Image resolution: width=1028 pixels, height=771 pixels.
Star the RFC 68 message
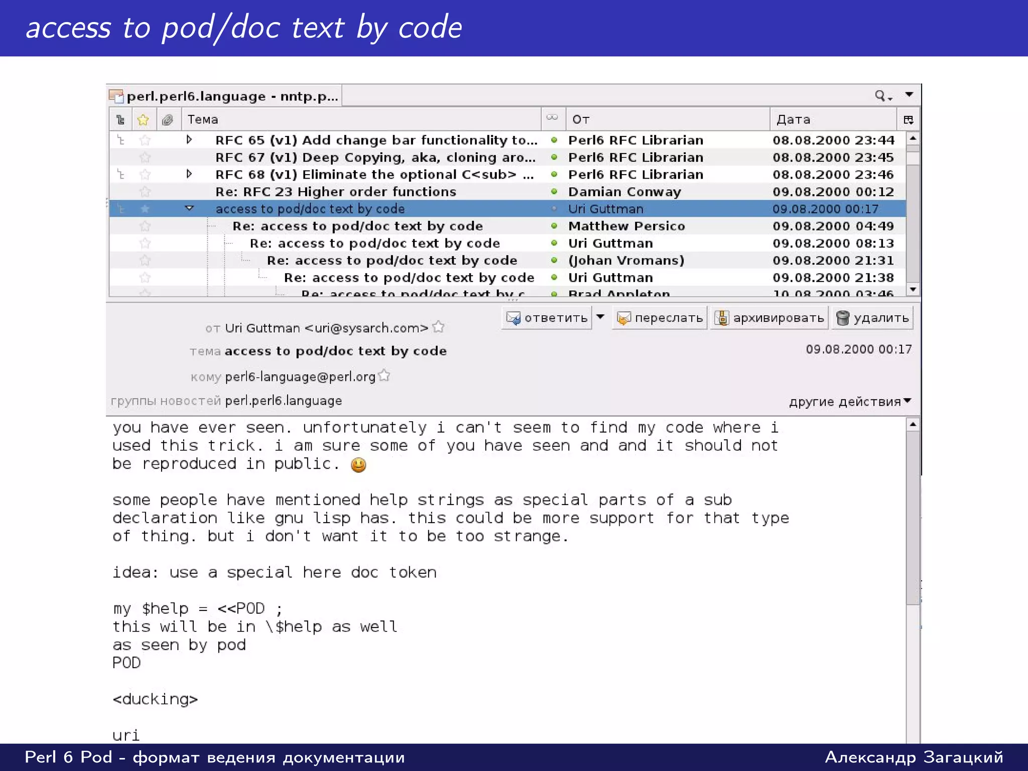tap(145, 174)
